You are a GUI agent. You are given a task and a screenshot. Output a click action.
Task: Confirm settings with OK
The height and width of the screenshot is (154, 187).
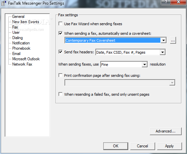click(x=116, y=146)
